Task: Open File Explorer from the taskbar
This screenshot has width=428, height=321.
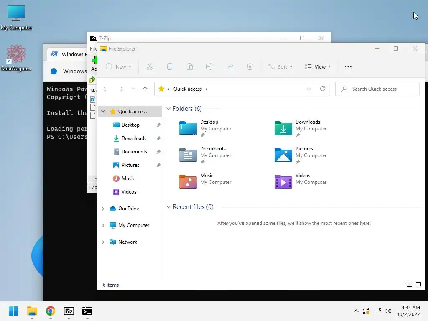Action: (x=32, y=311)
